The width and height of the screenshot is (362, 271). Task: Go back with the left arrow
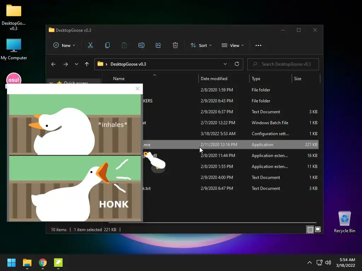53,64
